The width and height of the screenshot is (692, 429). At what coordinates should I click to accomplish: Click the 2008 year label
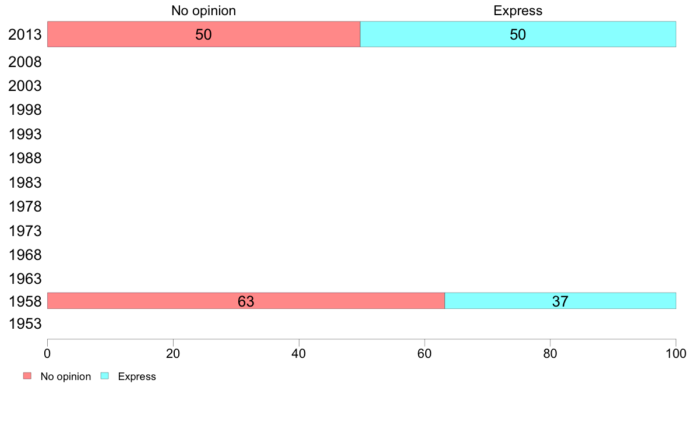24,62
